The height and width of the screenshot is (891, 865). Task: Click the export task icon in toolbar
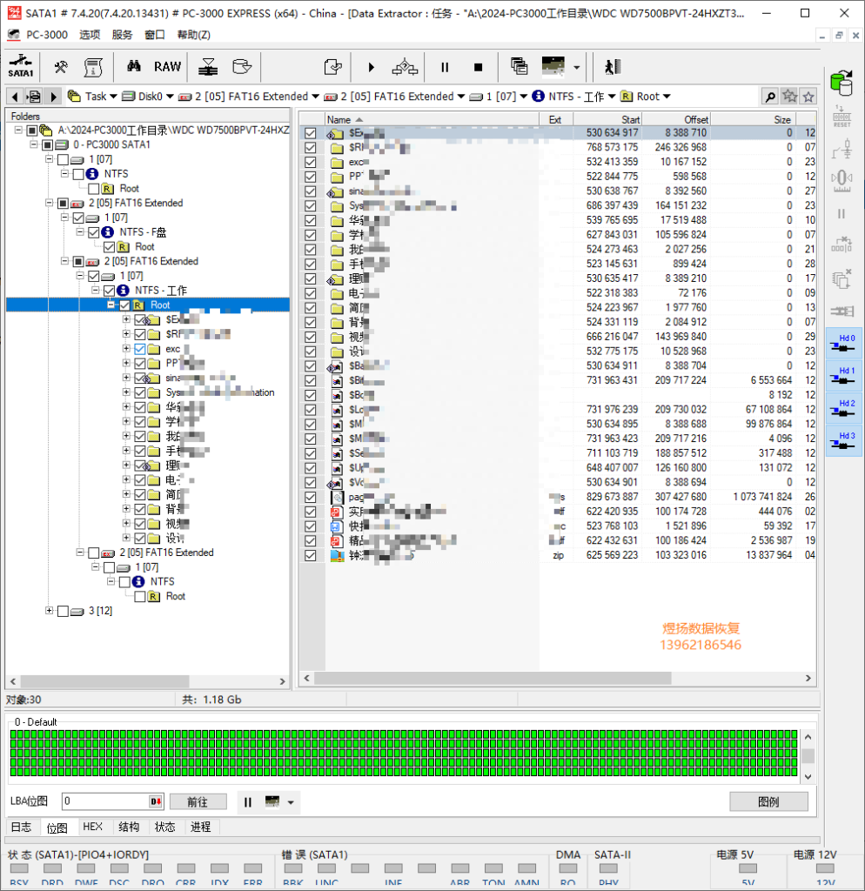coord(333,67)
